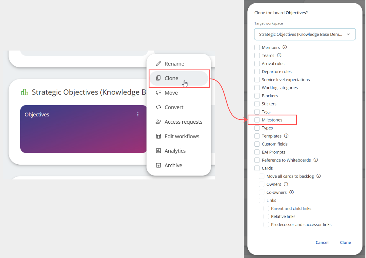Viewport: 366px width, 258px height.
Task: Tick the Custom fields checkbox
Action: coord(257,144)
